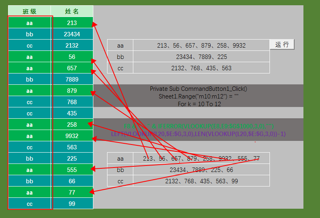Click the name cell 99

72,204
